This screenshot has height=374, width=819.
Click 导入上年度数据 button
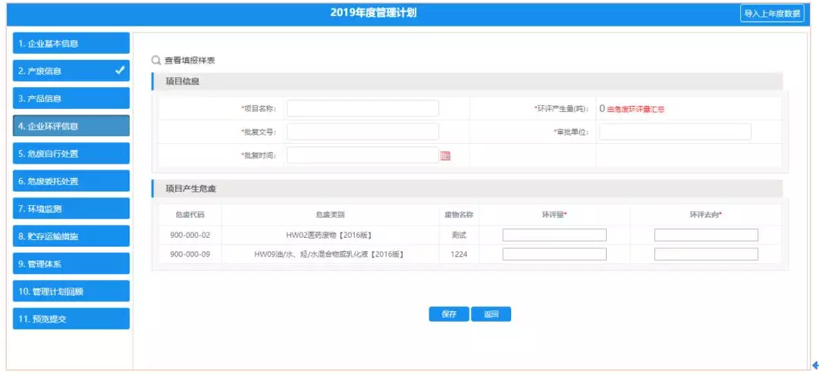772,14
